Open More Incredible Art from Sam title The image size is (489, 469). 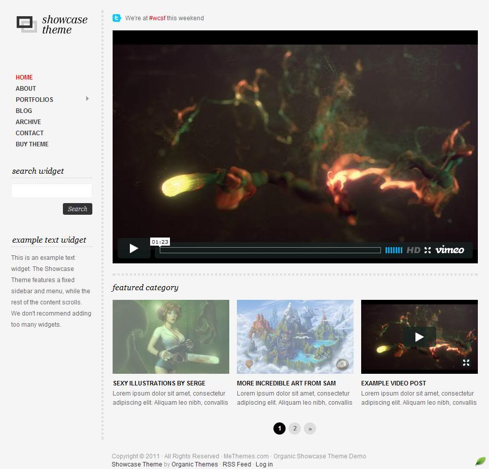(x=286, y=383)
